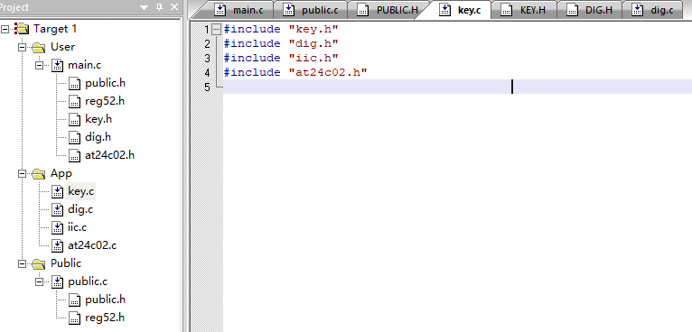Collapse the main.c file node
The image size is (692, 332).
tap(39, 65)
